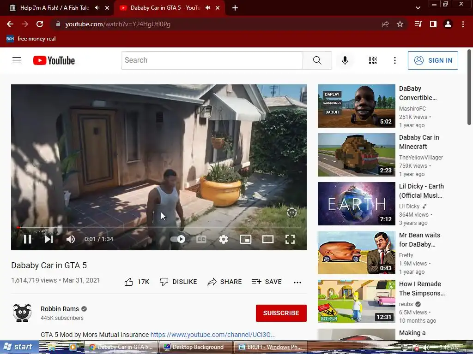
Task: Click the SIGN IN button
Action: [x=433, y=60]
